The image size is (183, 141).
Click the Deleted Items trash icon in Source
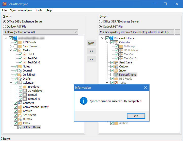point(20,127)
